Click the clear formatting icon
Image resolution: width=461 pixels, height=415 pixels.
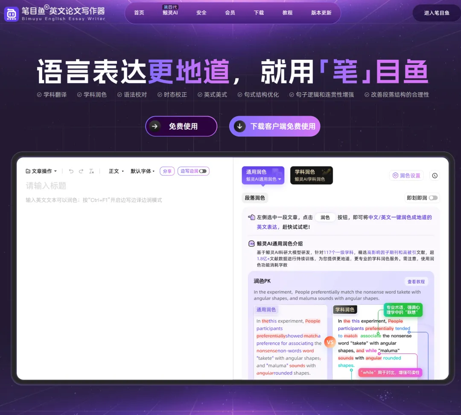point(91,171)
